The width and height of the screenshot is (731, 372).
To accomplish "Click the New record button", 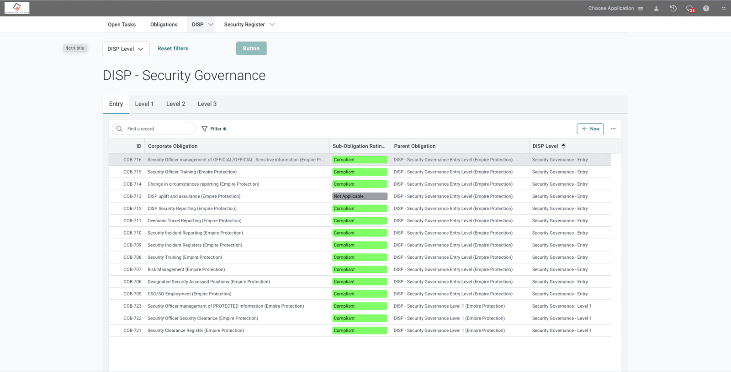I will point(590,129).
